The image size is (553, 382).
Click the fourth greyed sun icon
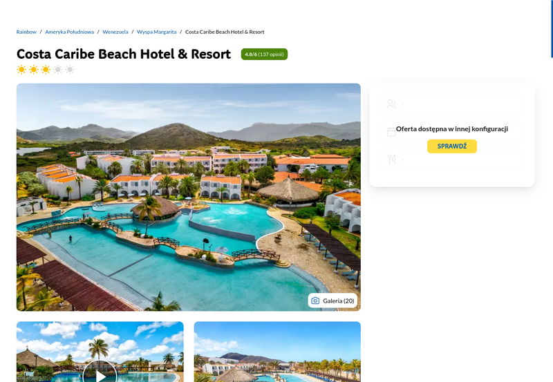pyautogui.click(x=58, y=69)
